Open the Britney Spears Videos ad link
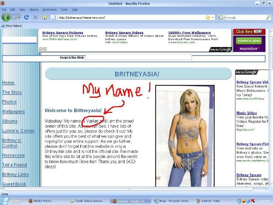The height and width of the screenshot is (205, 273). [124, 32]
